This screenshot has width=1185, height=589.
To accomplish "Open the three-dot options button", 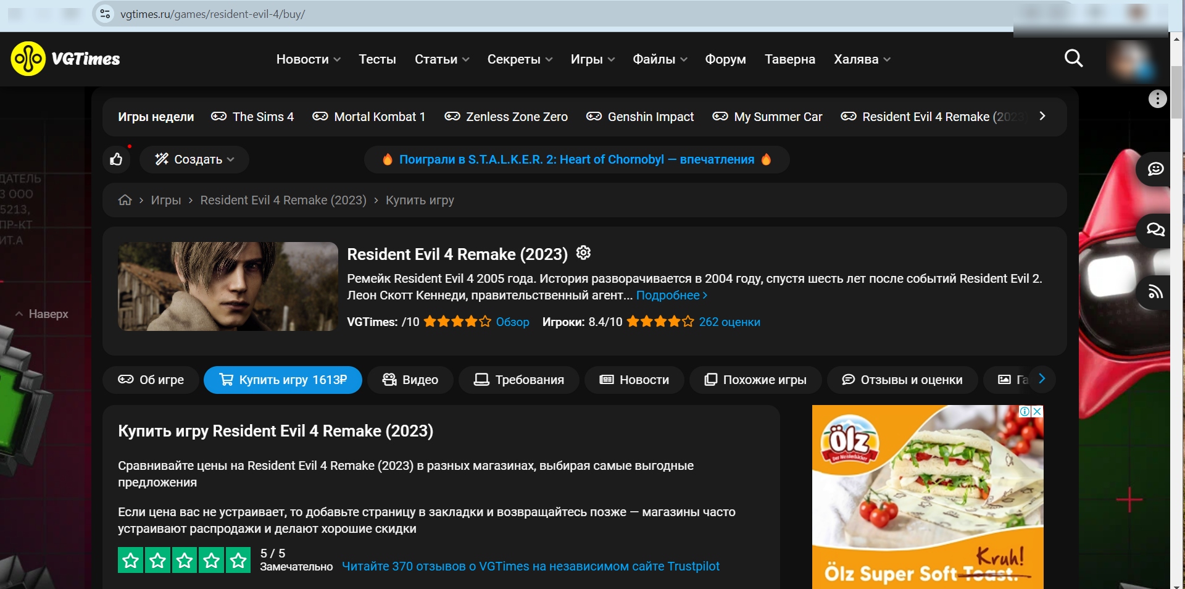I will coord(1157,99).
